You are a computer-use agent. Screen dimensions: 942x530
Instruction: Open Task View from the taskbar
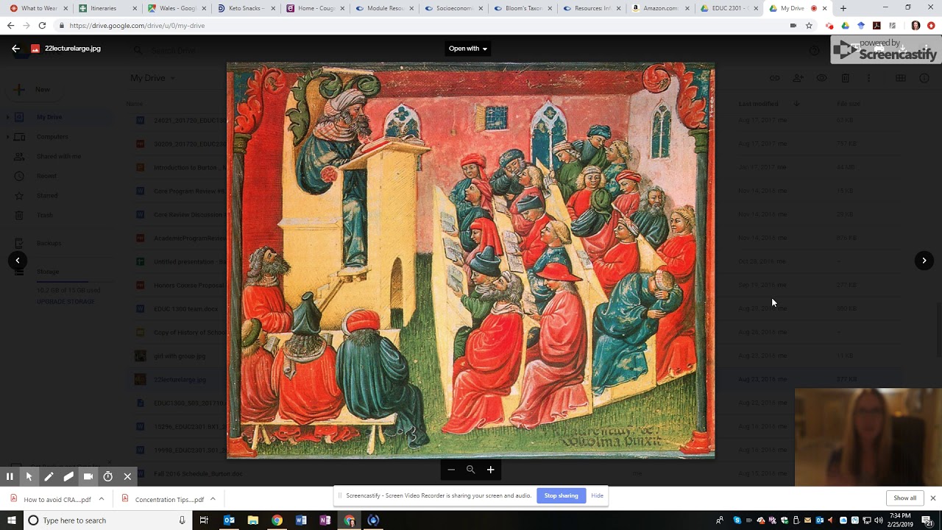(204, 520)
